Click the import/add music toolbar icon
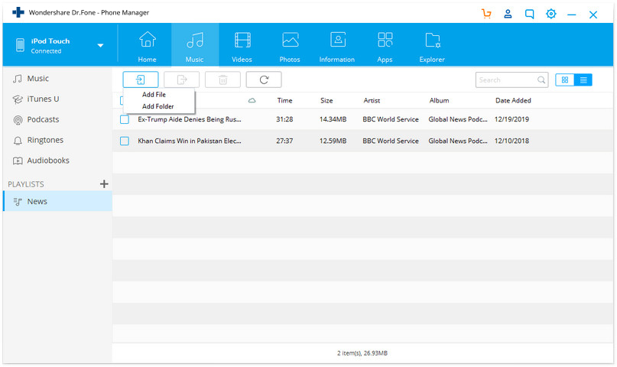 click(141, 80)
